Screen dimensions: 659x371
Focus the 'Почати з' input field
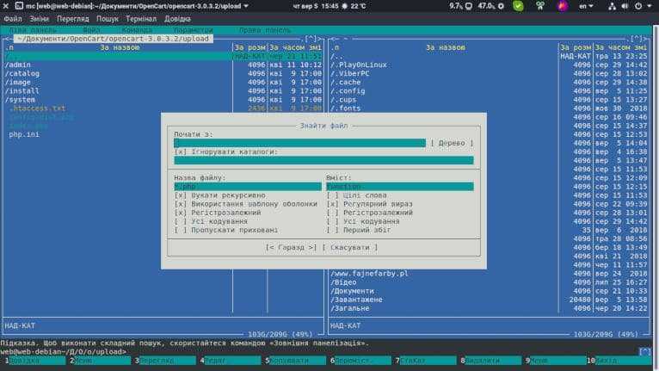pyautogui.click(x=299, y=143)
